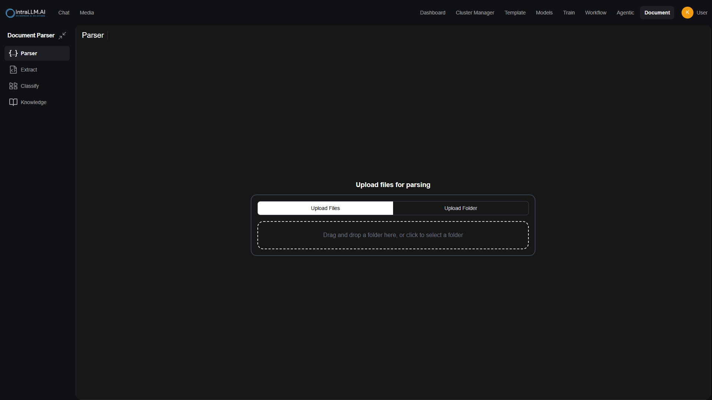Click the 'Upload files for parsing' heading
This screenshot has height=400, width=712.
click(x=393, y=185)
